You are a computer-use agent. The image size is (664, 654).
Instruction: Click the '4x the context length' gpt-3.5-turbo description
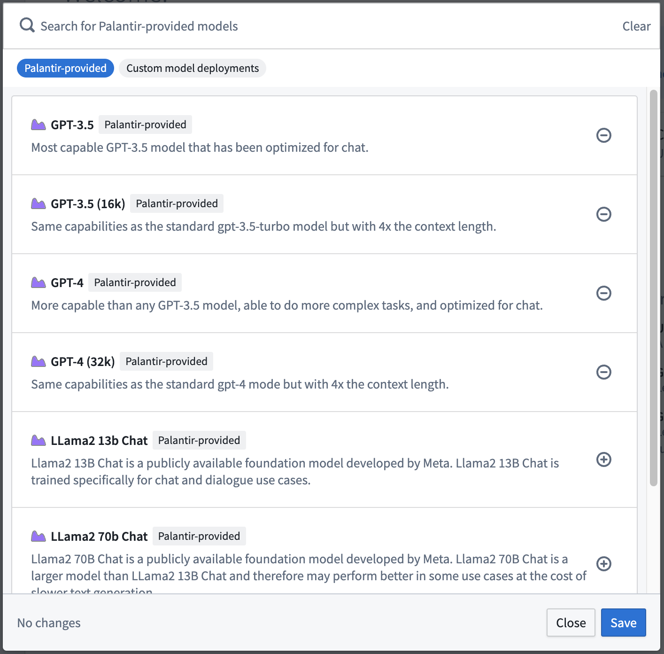[x=263, y=226]
